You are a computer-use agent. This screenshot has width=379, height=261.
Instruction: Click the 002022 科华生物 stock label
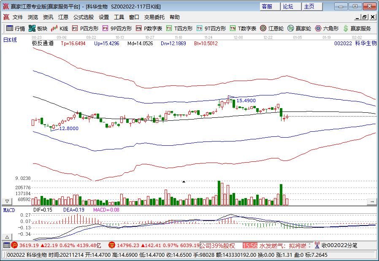point(355,43)
